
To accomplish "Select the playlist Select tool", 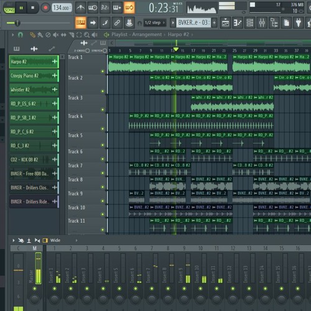I will (79, 35).
